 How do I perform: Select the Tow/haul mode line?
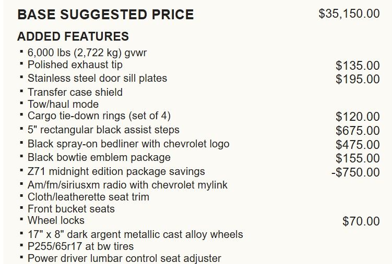coord(63,104)
